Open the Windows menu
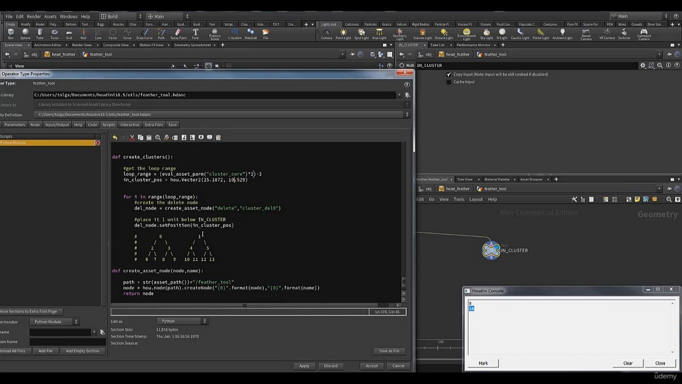The height and width of the screenshot is (384, 682). point(68,16)
